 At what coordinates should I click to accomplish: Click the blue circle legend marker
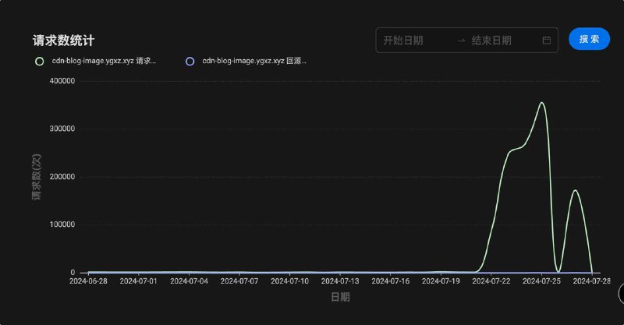point(190,61)
